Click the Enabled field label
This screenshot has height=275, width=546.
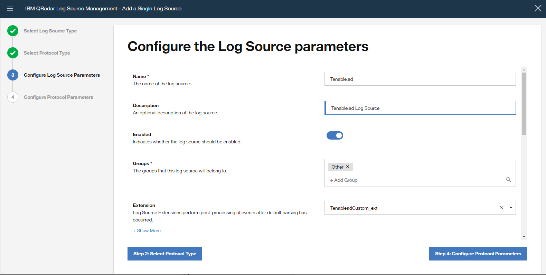click(x=142, y=134)
